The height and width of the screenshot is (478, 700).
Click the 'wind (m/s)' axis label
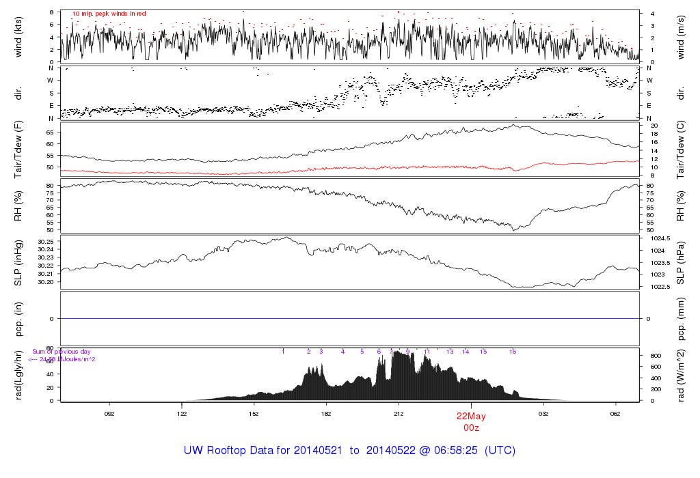pos(680,38)
